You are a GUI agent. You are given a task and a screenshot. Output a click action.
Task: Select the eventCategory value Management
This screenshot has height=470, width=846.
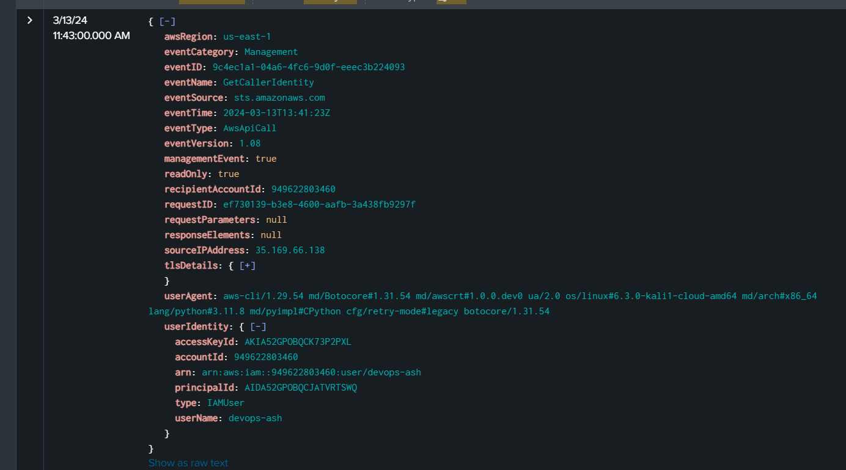point(271,52)
